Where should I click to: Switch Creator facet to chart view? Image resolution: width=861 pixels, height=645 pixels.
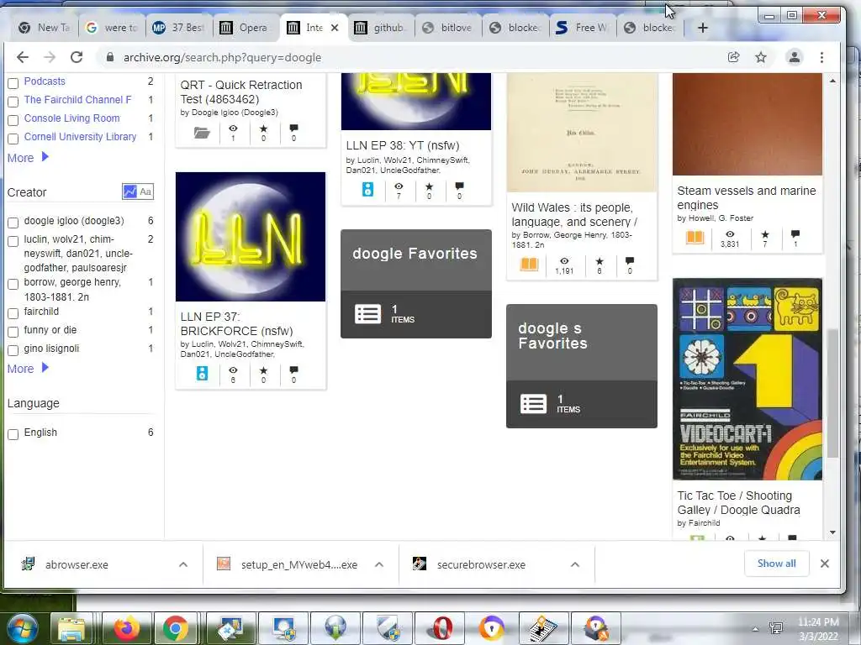(129, 191)
